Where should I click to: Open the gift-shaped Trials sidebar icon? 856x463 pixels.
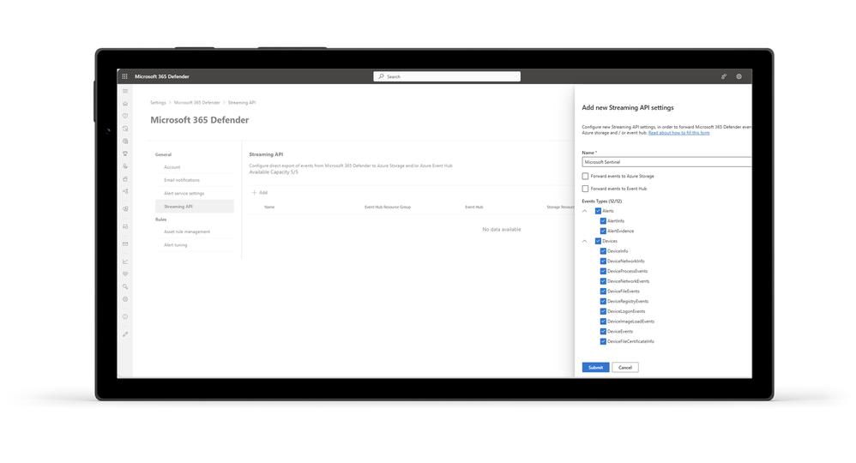(125, 179)
